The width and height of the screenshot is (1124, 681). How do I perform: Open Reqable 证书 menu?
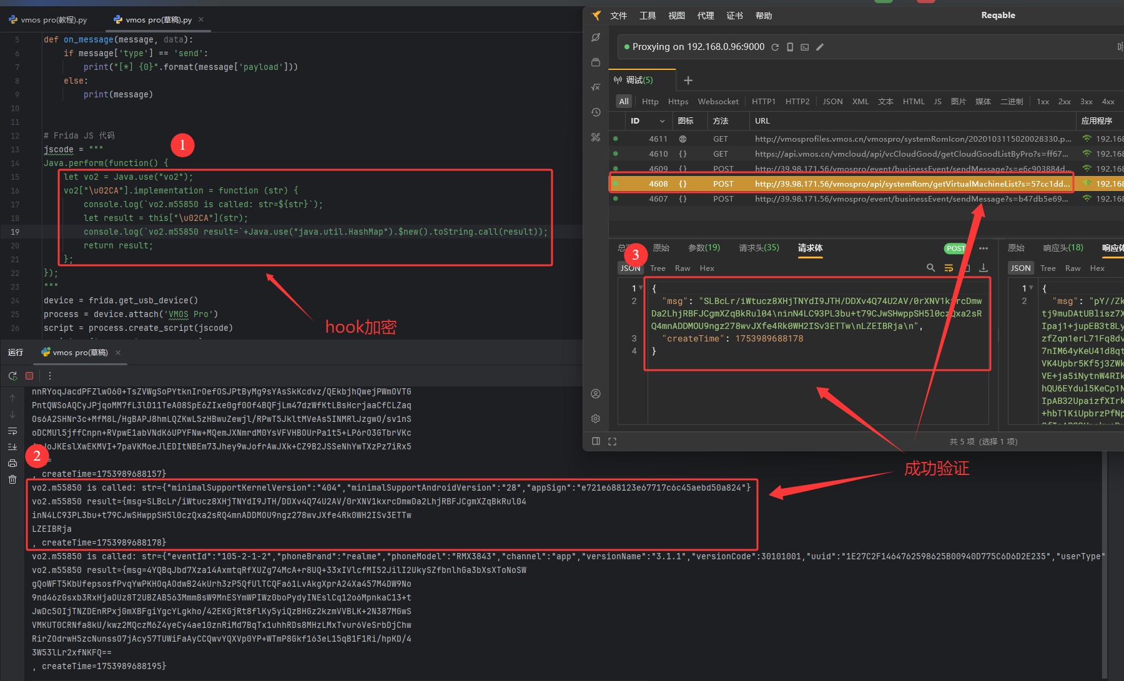point(734,16)
